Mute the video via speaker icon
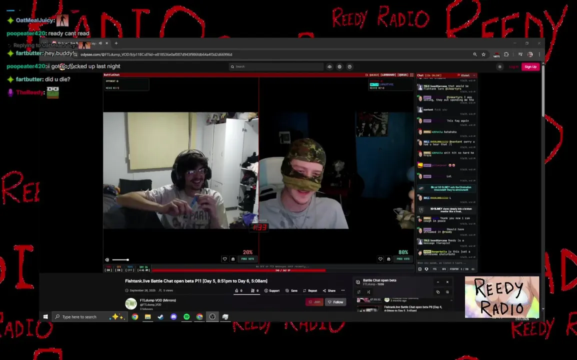This screenshot has height=360, width=577. [107, 259]
